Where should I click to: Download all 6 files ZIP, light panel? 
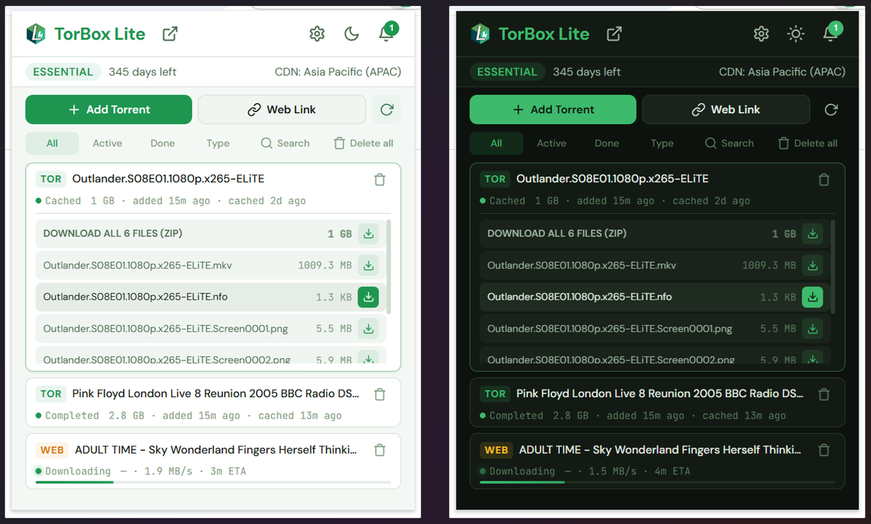368,234
